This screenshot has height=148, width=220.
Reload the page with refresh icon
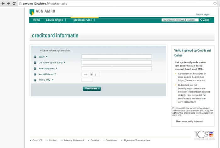(x=14, y=3)
